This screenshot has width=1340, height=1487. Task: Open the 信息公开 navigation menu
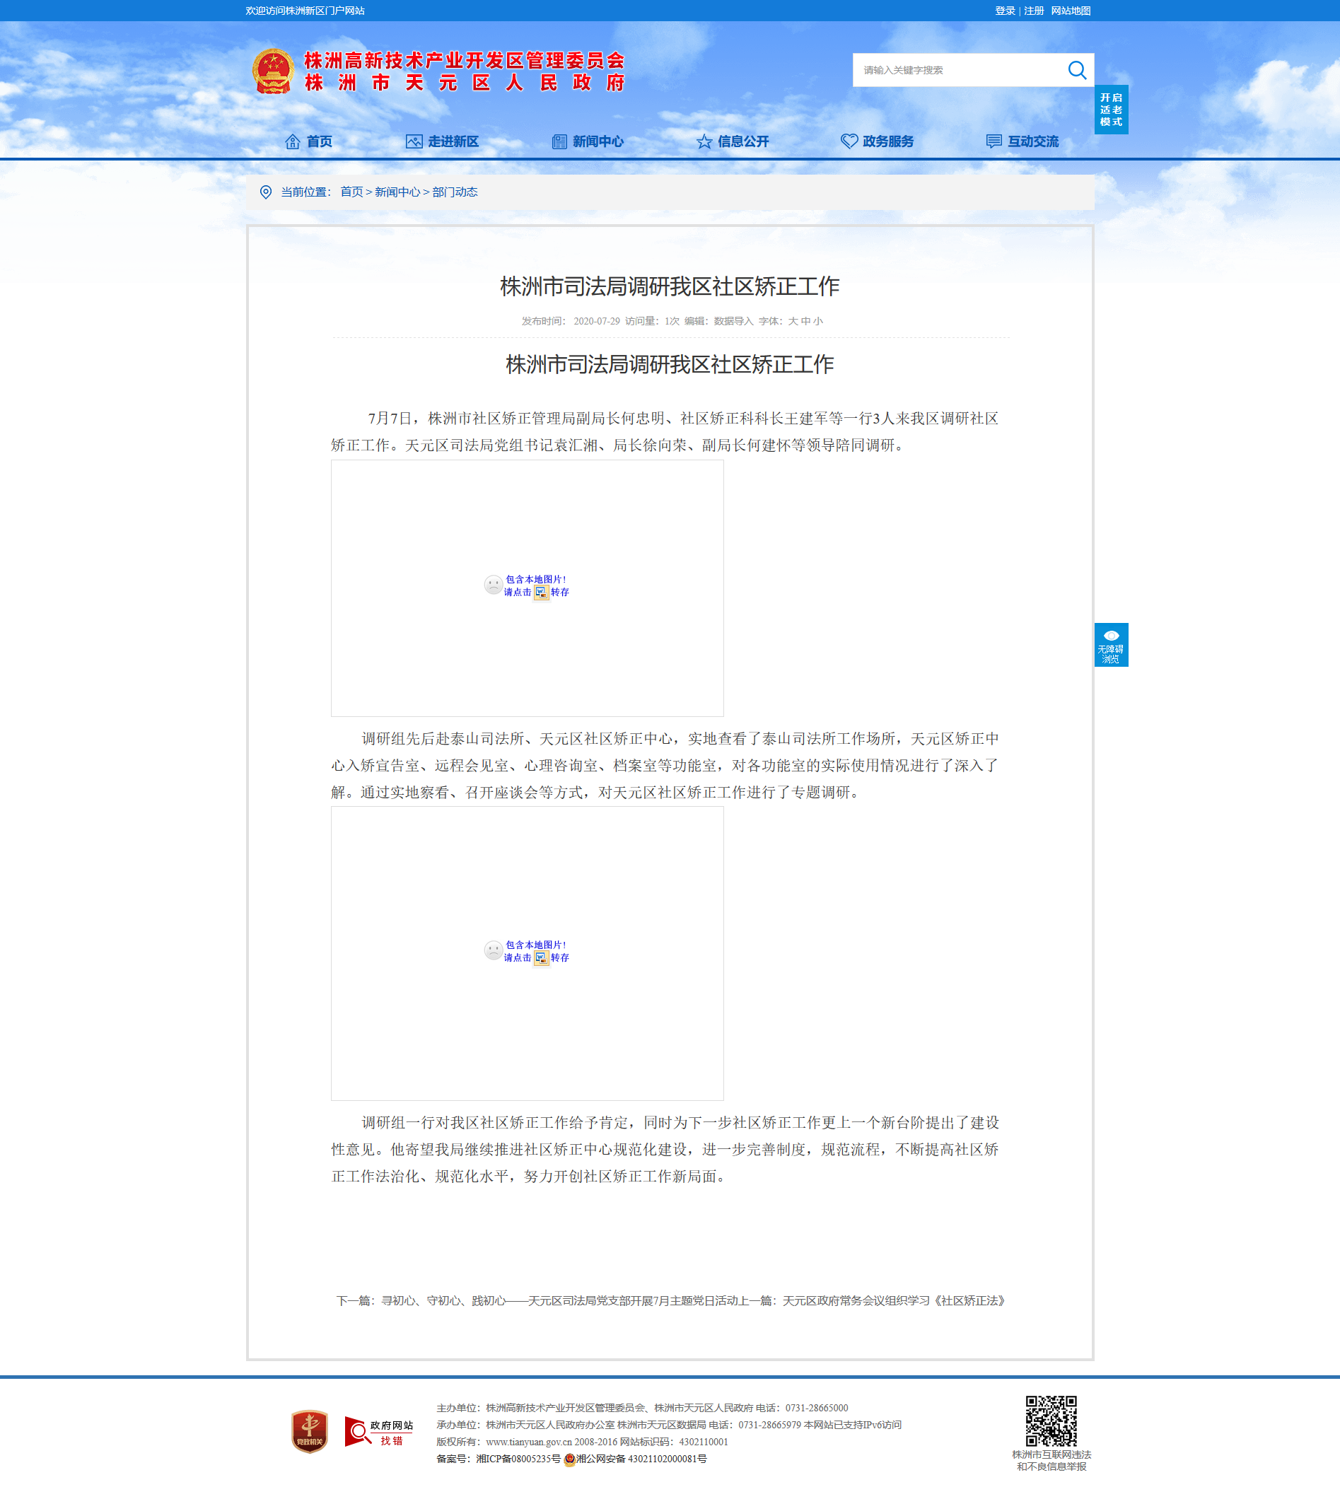tap(733, 141)
